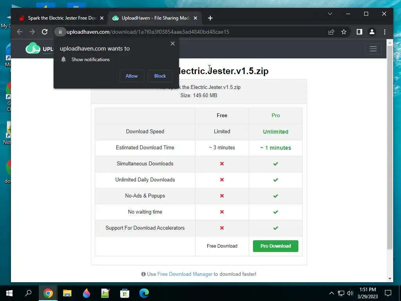This screenshot has height=301, width=401.
Task: Close the Spark the Electric Jester tab
Action: pos(102,18)
